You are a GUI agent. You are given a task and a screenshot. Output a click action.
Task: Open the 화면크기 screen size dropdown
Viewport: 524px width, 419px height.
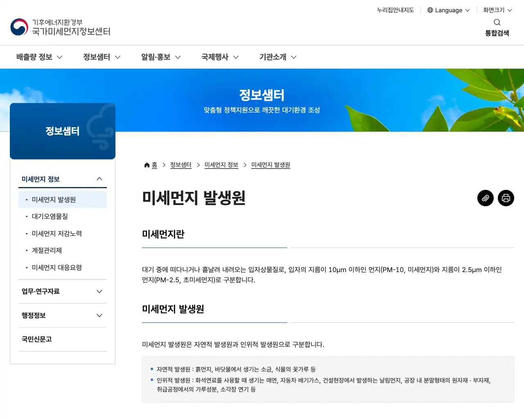pyautogui.click(x=497, y=10)
